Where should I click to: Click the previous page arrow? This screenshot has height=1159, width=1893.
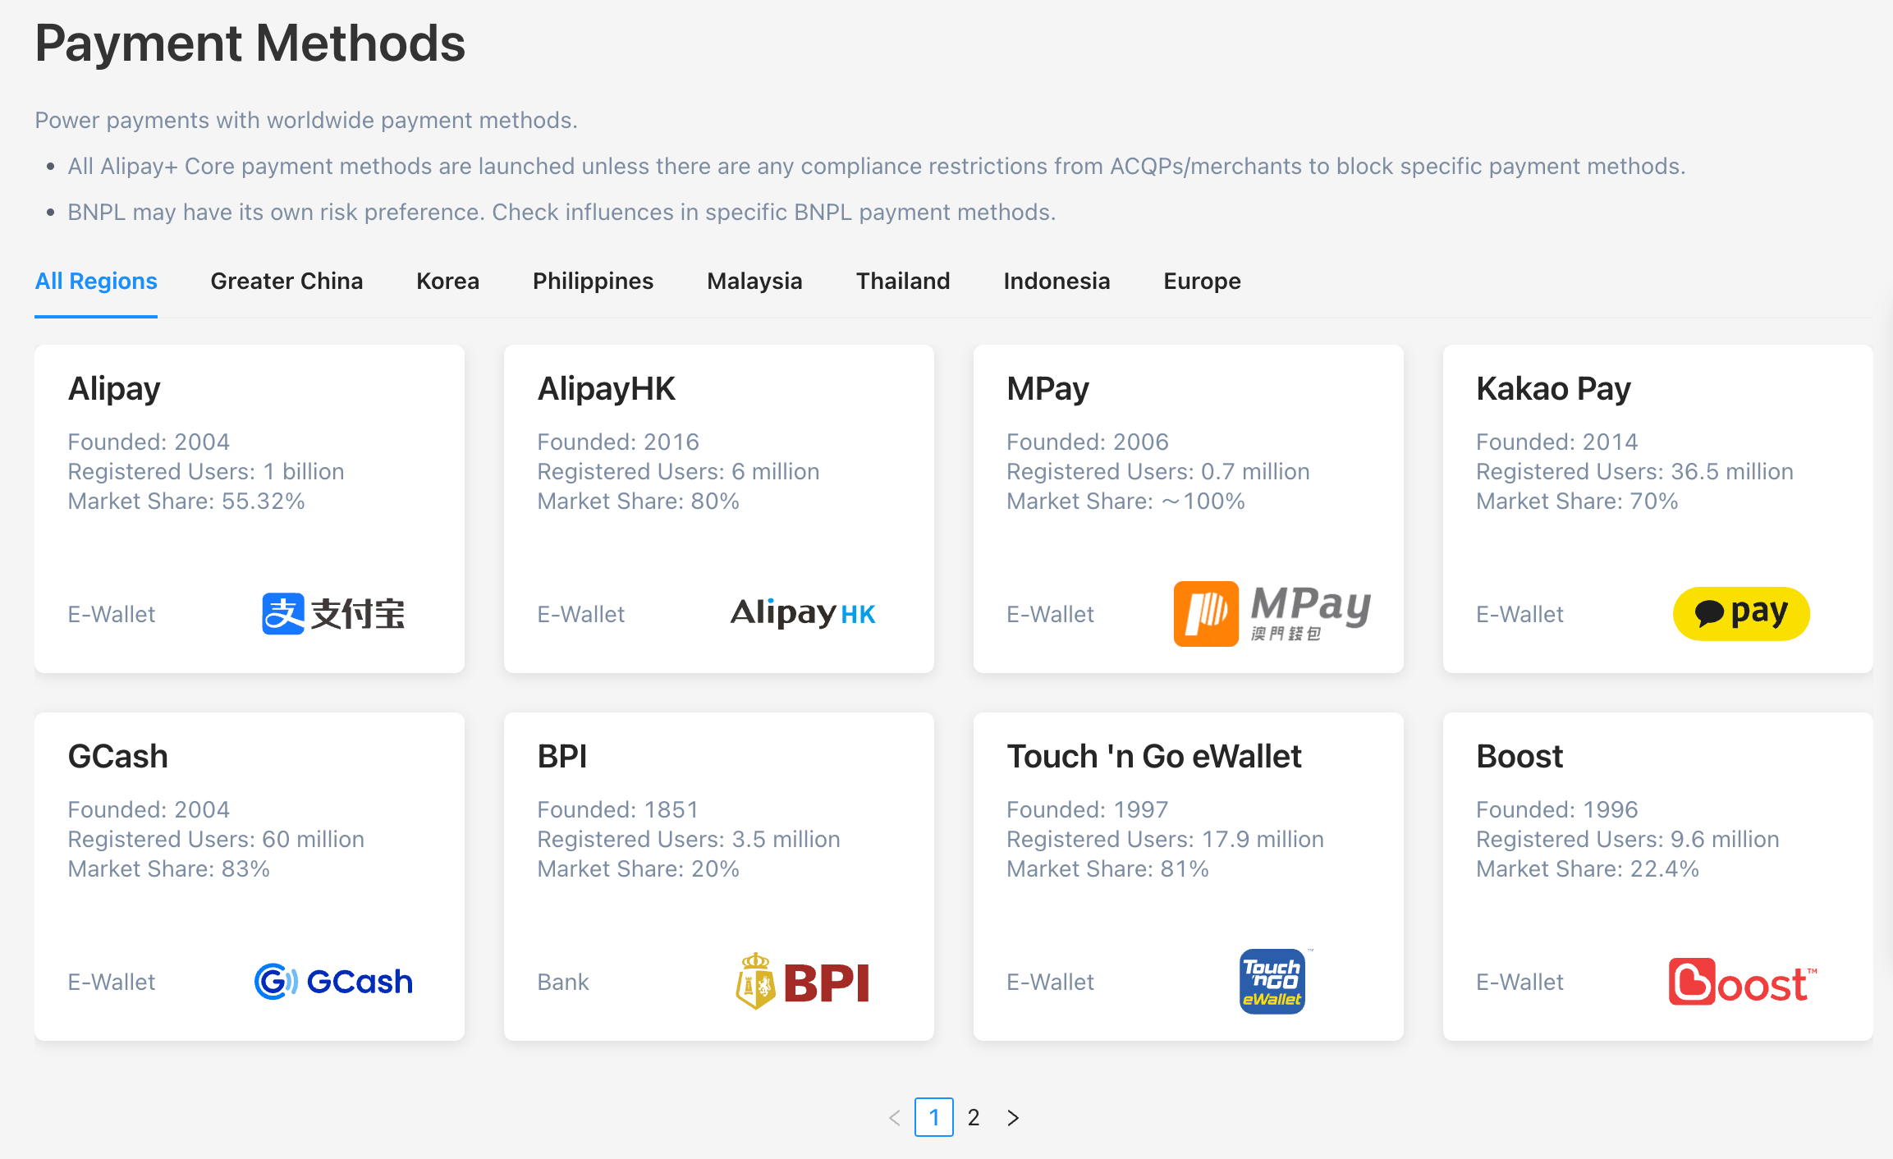pos(895,1117)
